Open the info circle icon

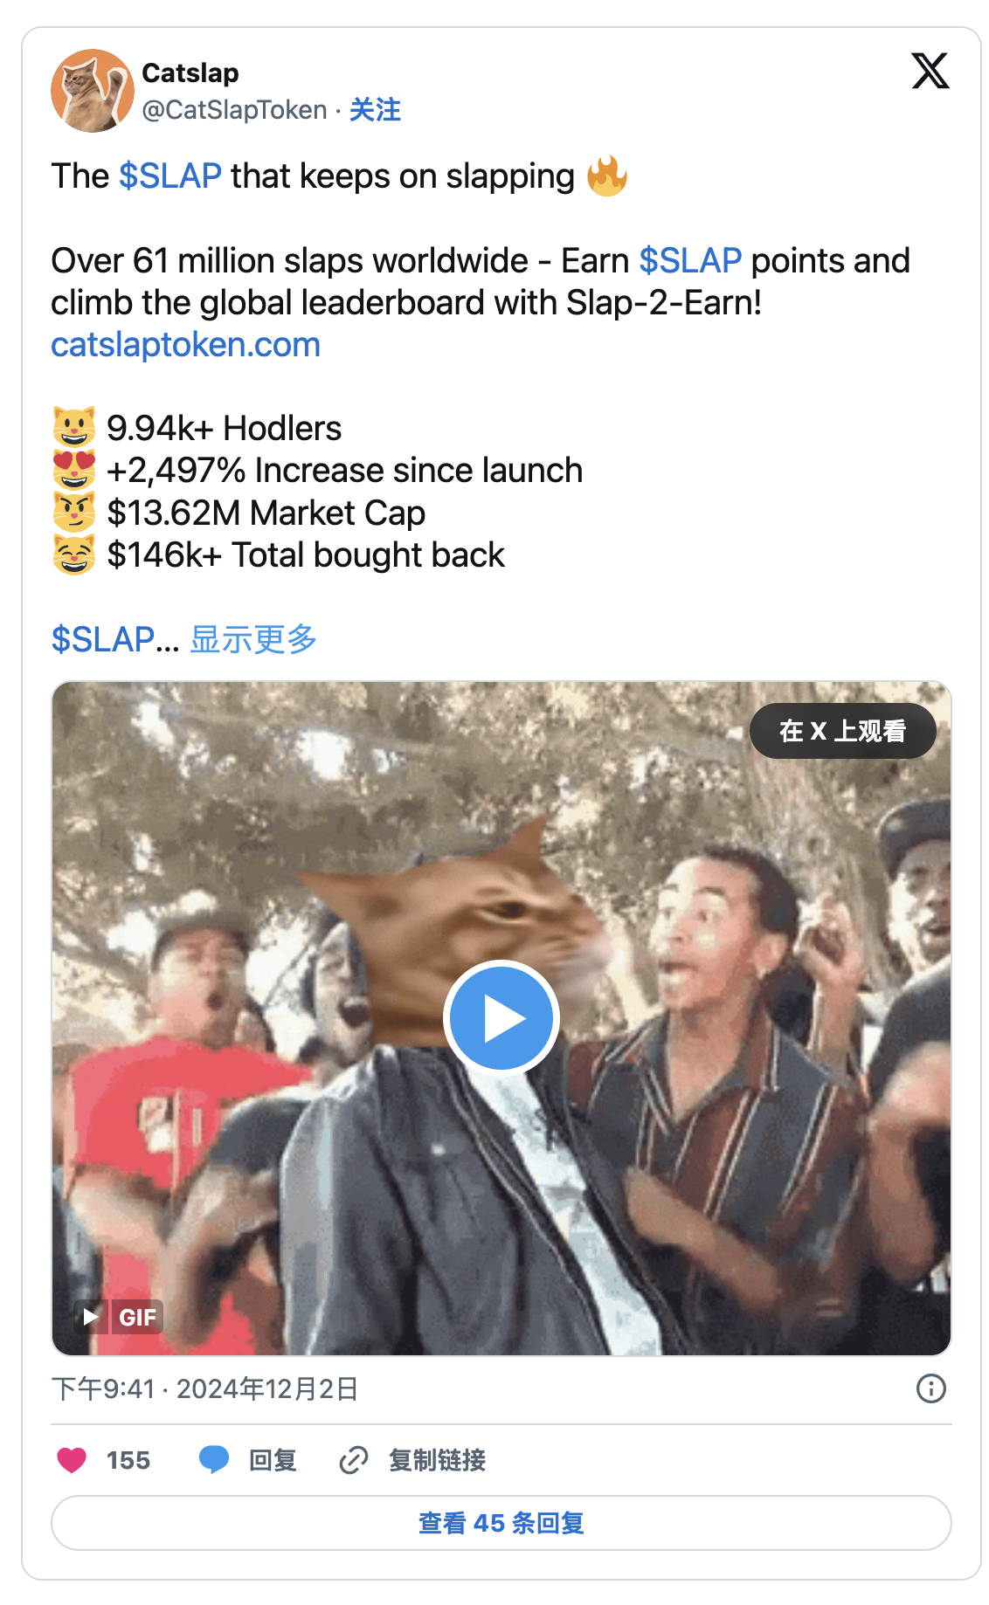931,1388
